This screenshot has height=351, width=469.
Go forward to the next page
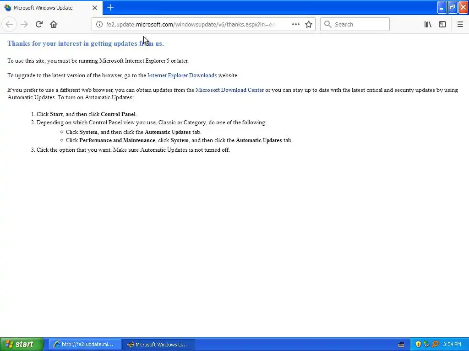pos(24,24)
